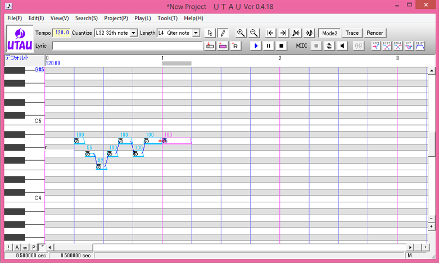439x263 pixels.
Task: Apply the P1P4 crossfade icon
Action: point(397,46)
